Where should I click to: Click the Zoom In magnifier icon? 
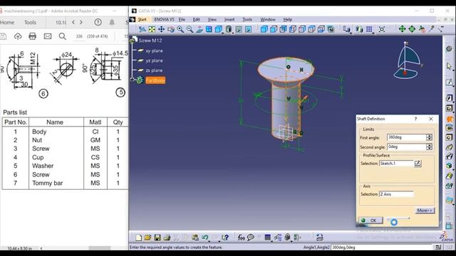pyautogui.click(x=180, y=29)
